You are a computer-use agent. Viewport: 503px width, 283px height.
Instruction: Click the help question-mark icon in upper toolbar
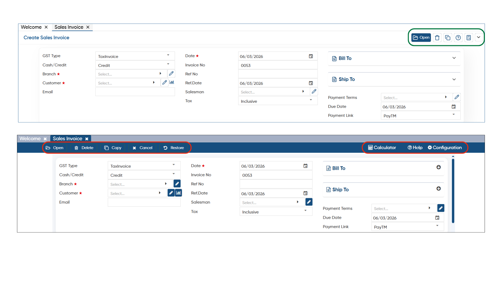tap(458, 38)
